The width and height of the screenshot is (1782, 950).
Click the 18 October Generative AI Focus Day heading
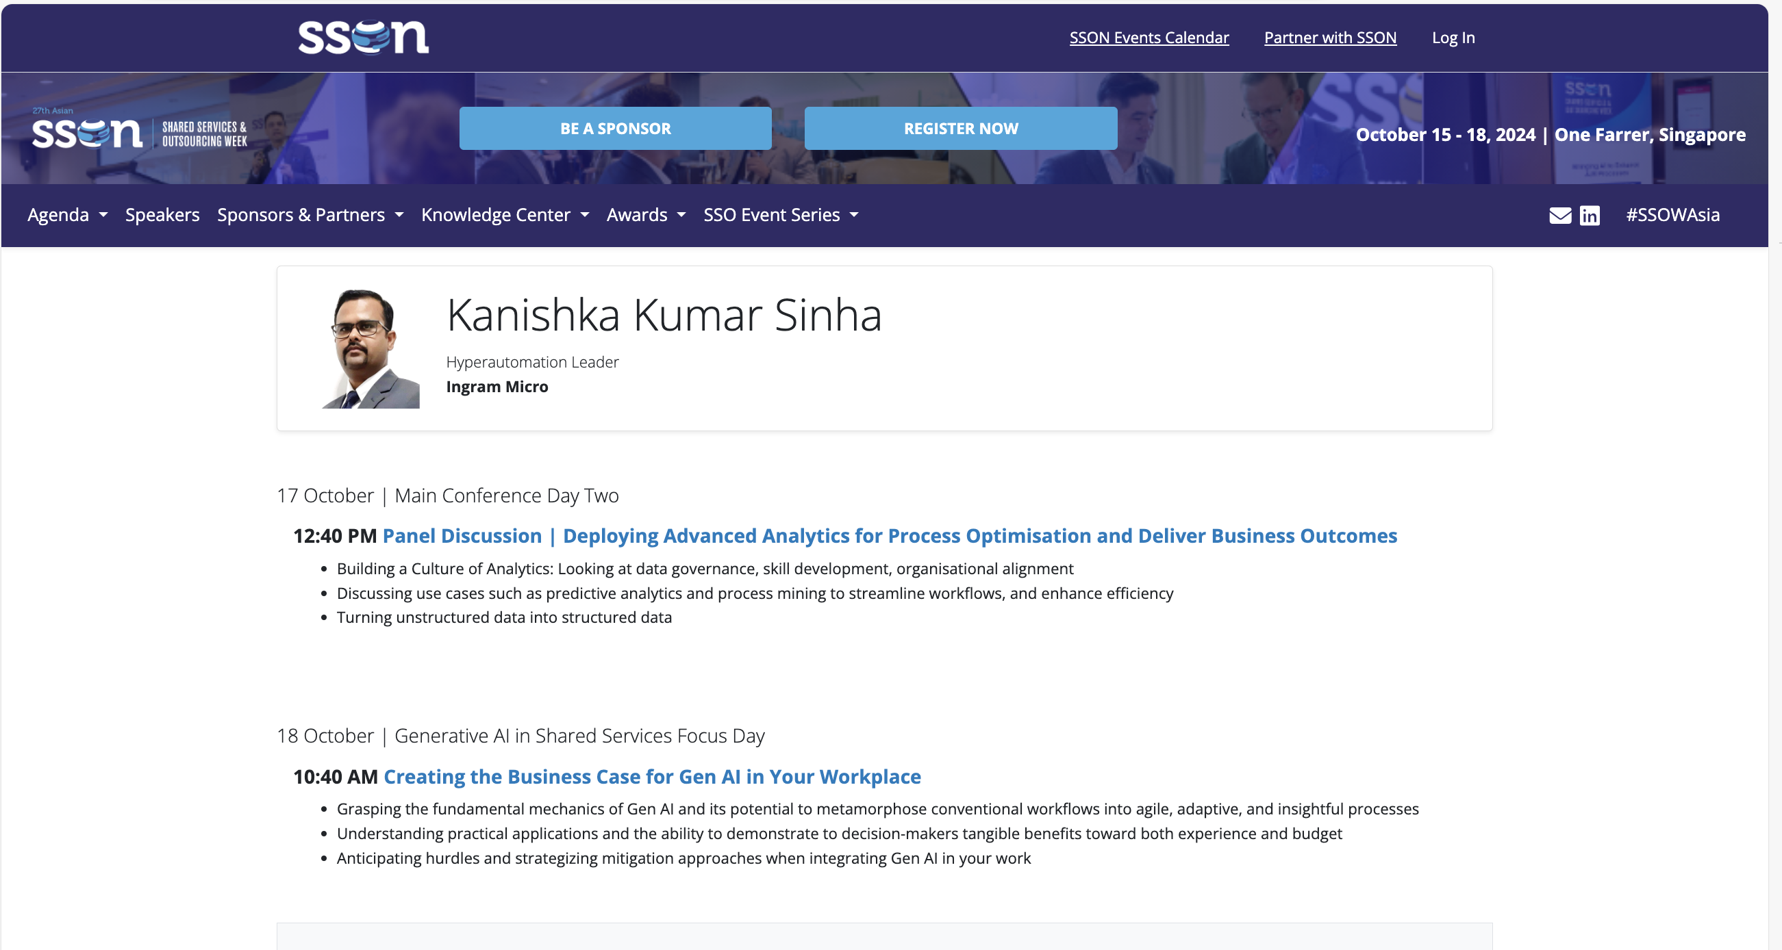(520, 736)
